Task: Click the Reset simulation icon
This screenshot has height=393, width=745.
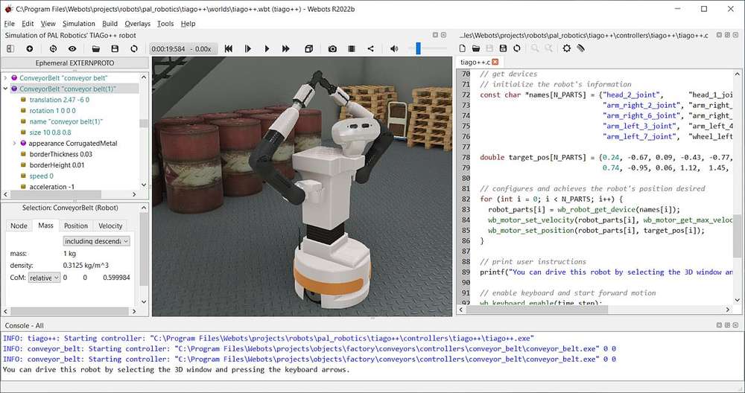Action: click(229, 48)
